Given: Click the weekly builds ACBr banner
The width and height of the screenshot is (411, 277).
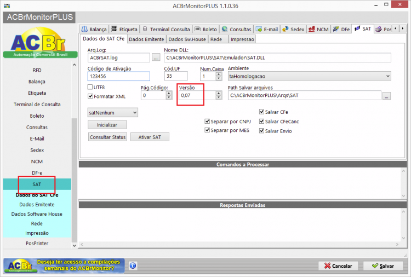Looking at the screenshot, I should point(64,266).
